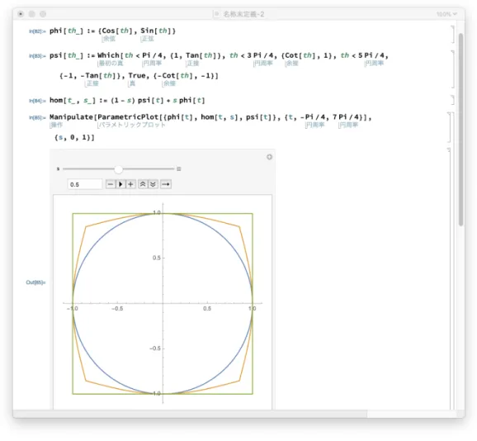
Task: Click the document proxy icon beside the window title
Action: pos(216,14)
